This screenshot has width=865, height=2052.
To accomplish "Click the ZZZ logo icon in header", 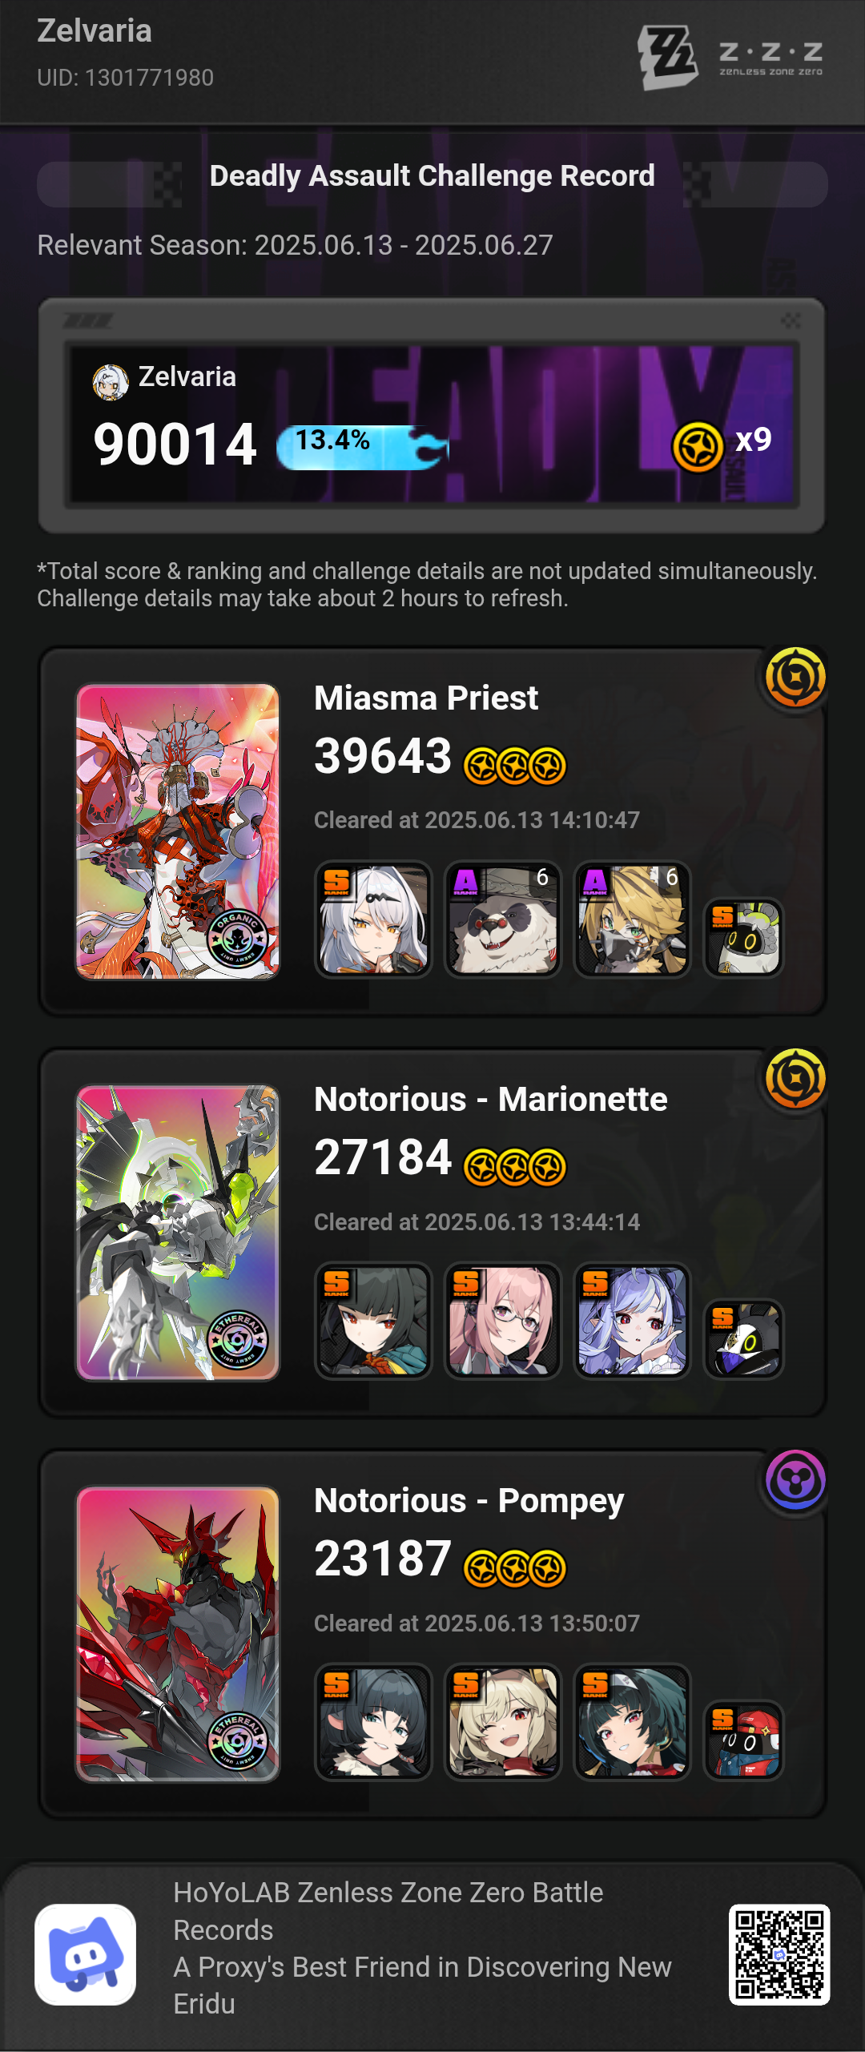I will point(666,56).
